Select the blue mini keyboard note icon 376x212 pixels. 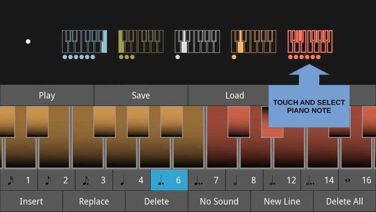click(x=84, y=42)
